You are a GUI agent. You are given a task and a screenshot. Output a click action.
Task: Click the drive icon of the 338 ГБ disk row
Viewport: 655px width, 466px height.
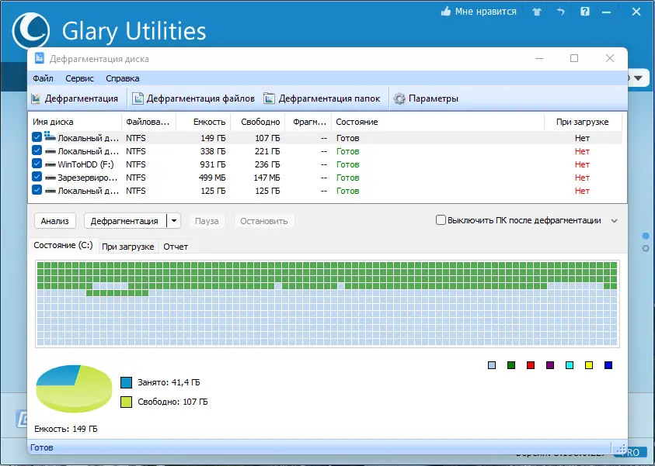51,151
